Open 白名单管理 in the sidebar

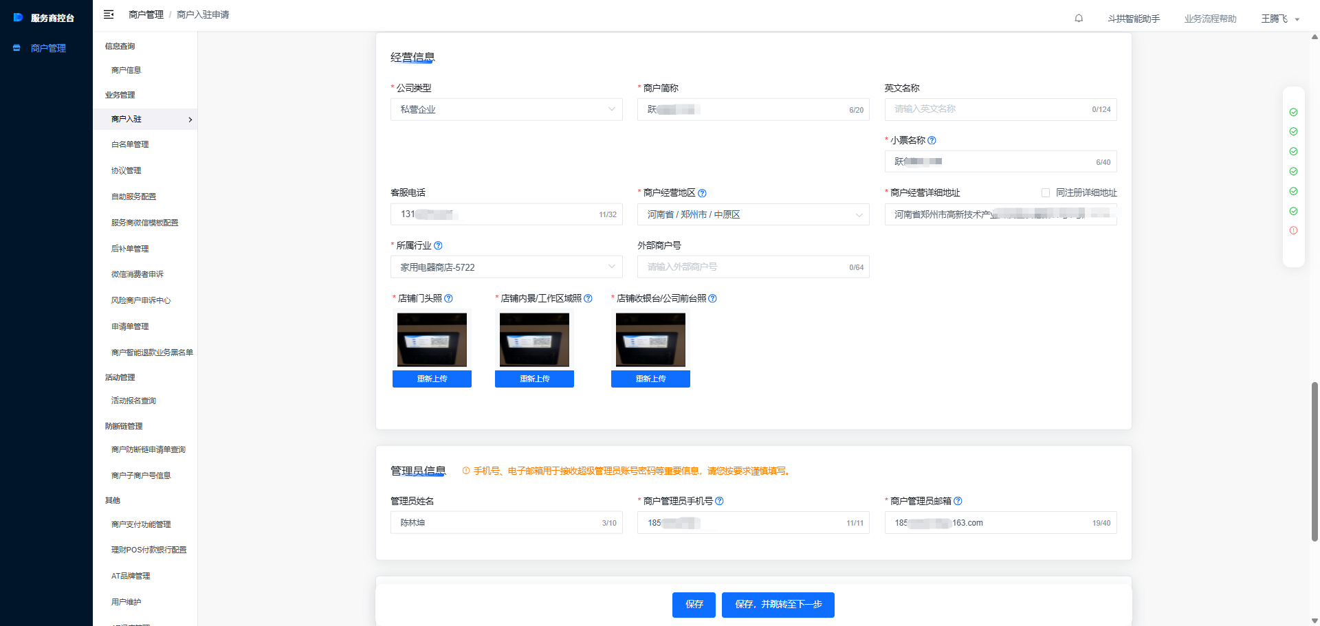pyautogui.click(x=130, y=144)
